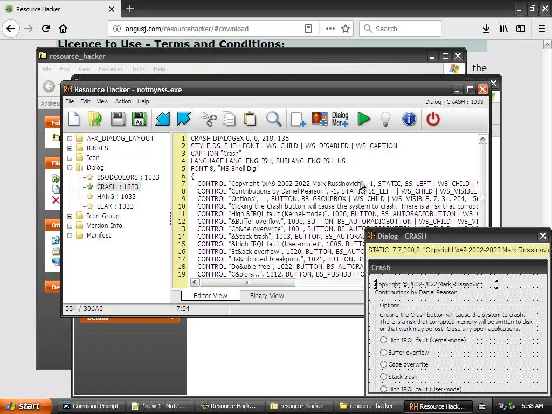Click the scissors Cut icon
Image resolution: width=552 pixels, height=414 pixels.
click(209, 119)
